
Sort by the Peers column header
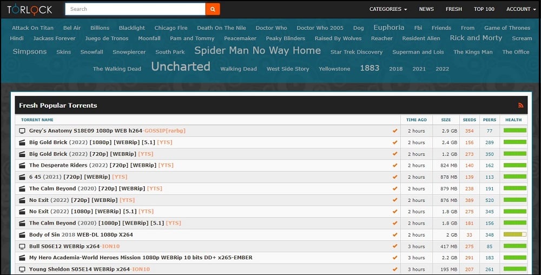pyautogui.click(x=490, y=120)
